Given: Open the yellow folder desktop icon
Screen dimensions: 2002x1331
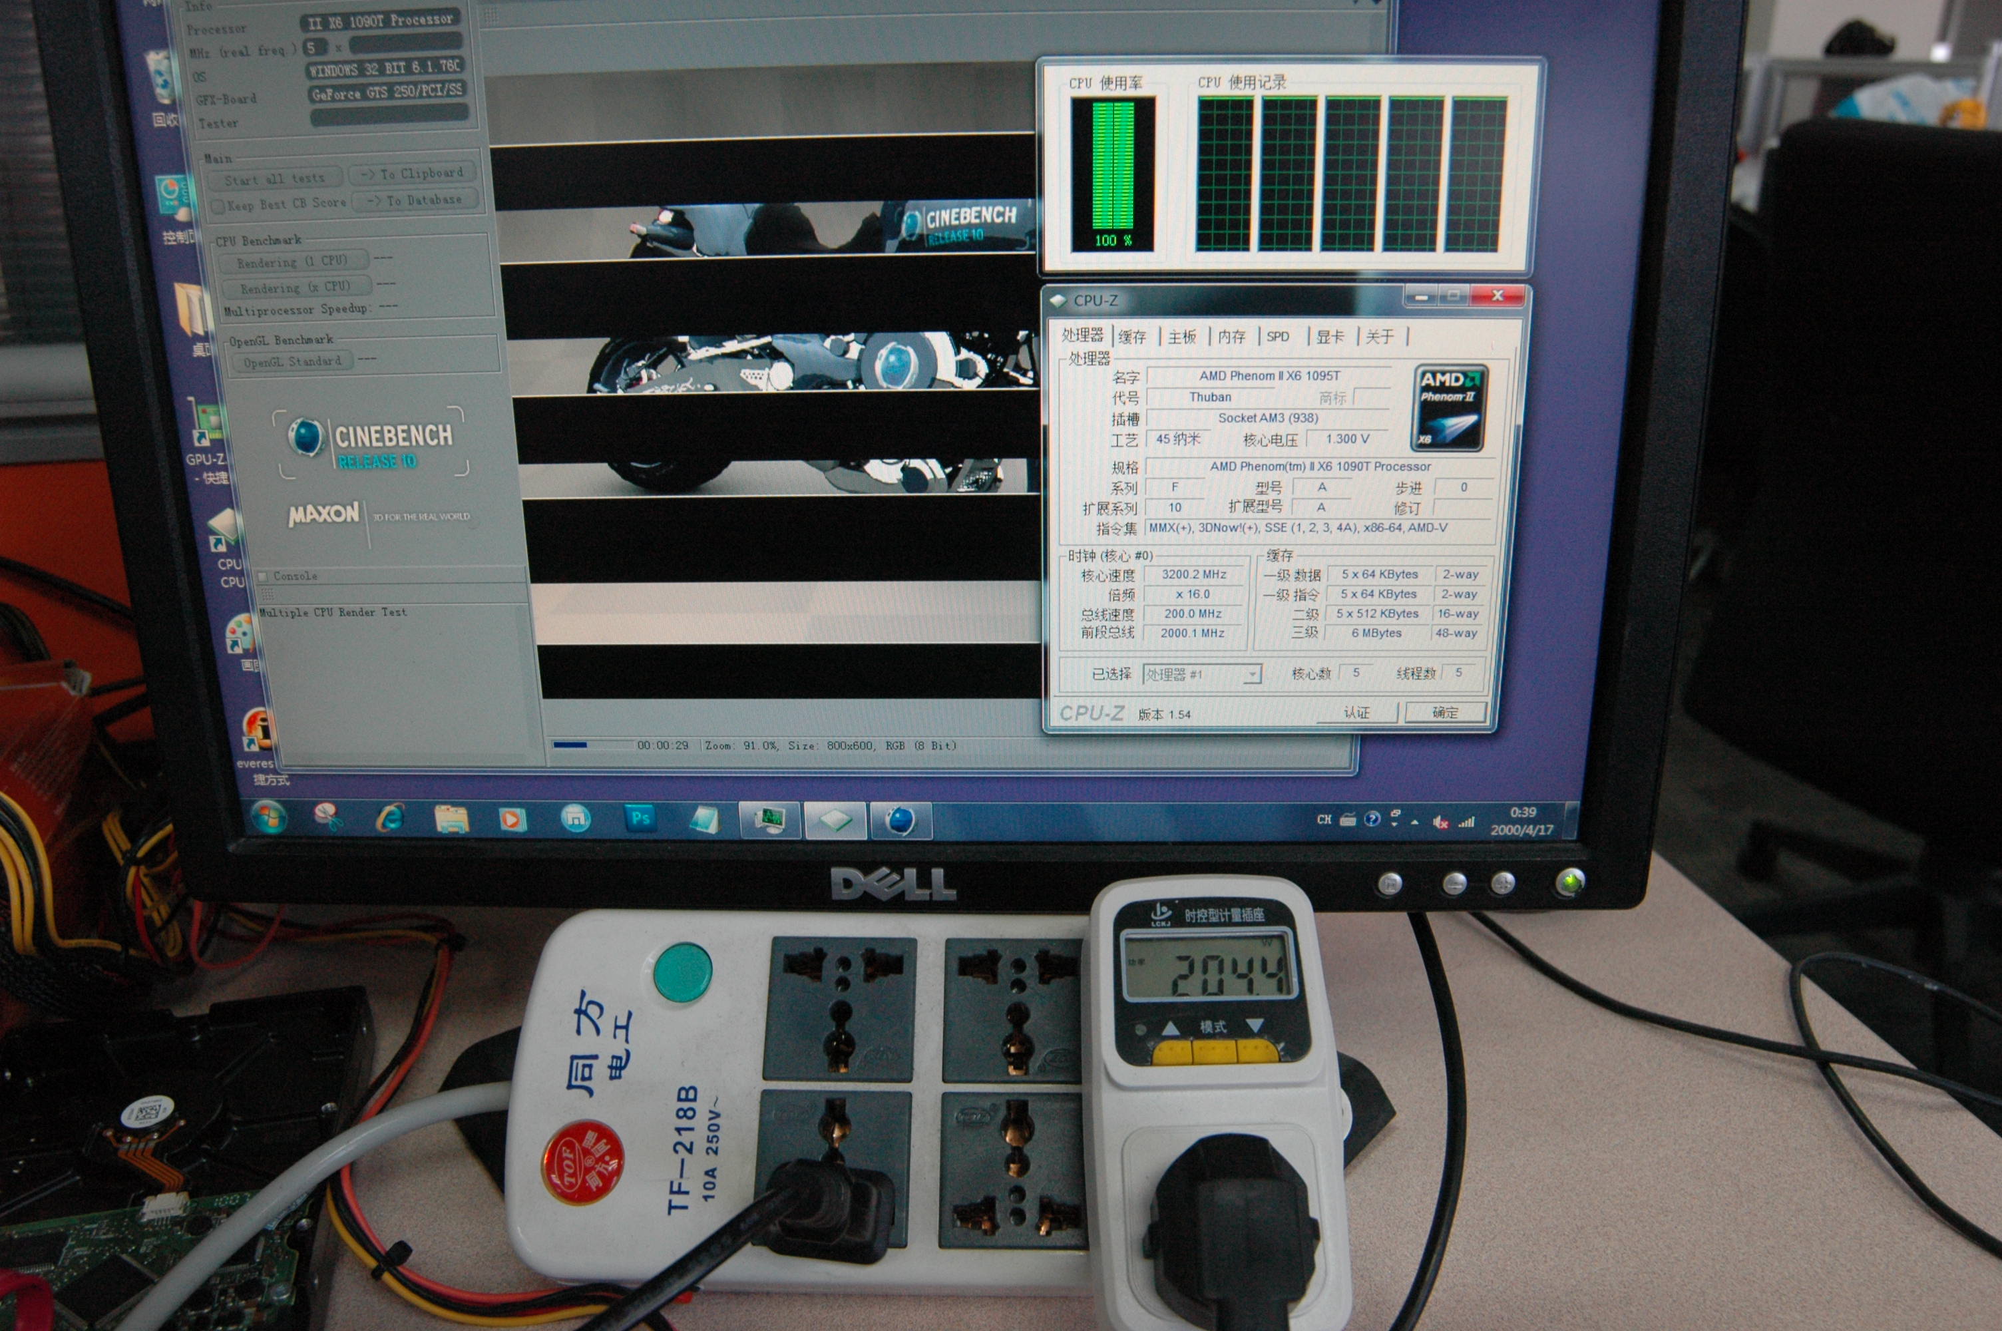Looking at the screenshot, I should pos(194,318).
